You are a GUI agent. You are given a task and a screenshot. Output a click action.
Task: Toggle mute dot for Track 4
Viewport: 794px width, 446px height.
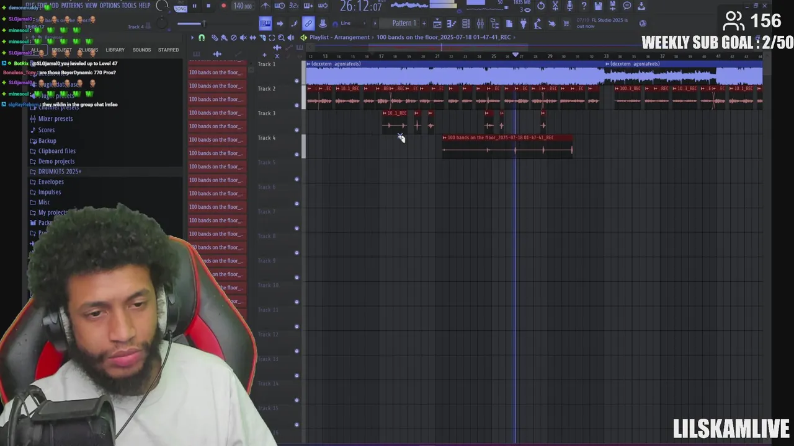297,154
